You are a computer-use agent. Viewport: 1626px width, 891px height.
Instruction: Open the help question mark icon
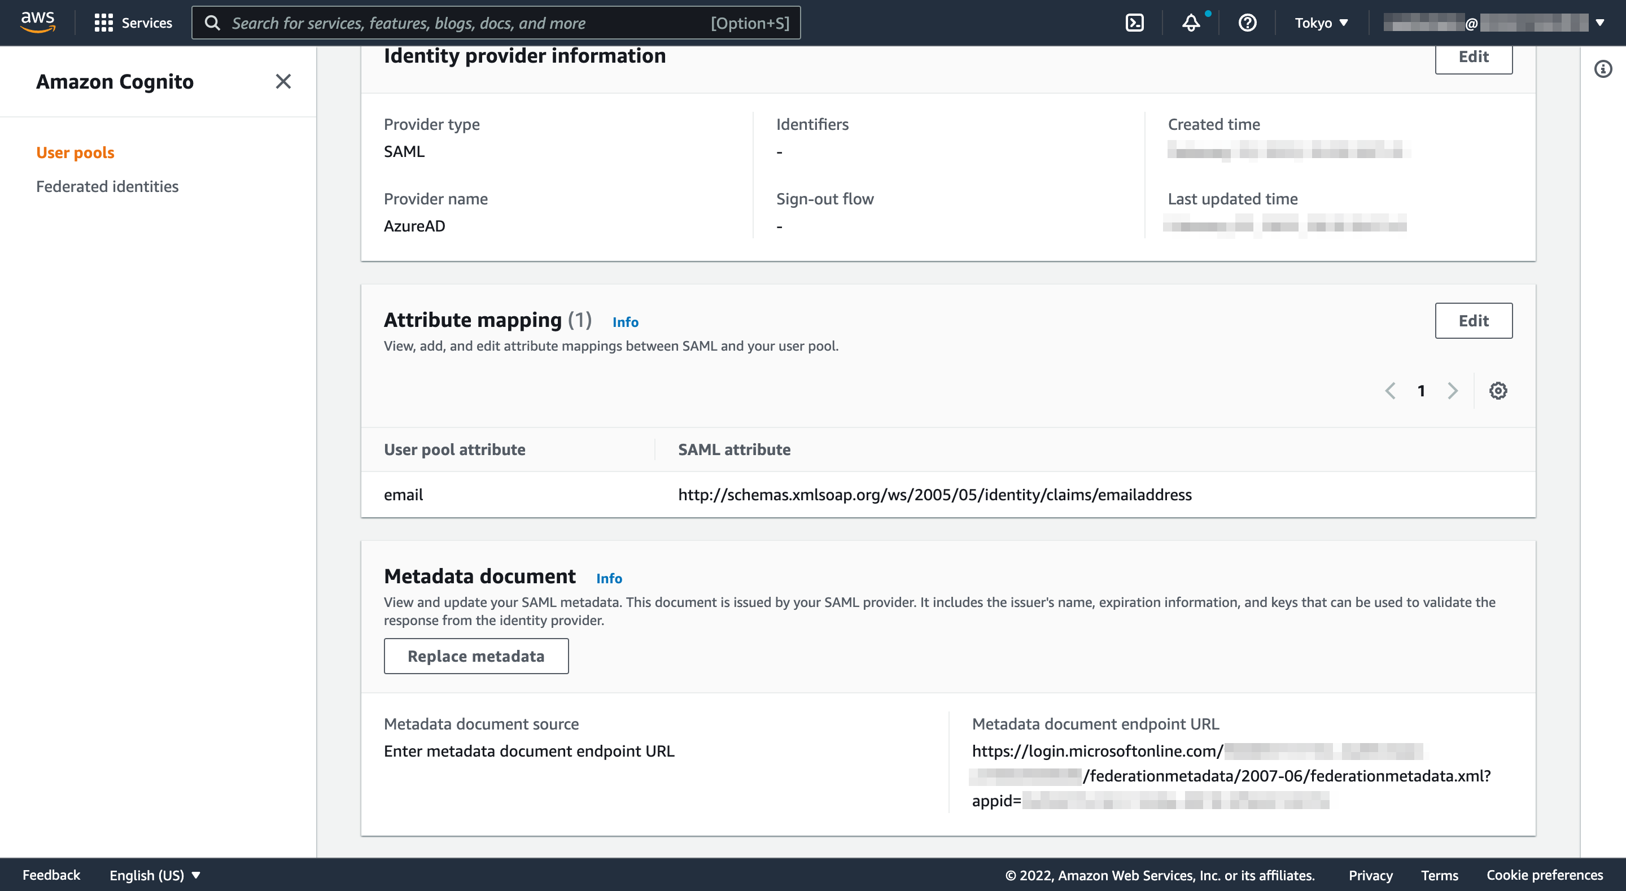(1247, 23)
